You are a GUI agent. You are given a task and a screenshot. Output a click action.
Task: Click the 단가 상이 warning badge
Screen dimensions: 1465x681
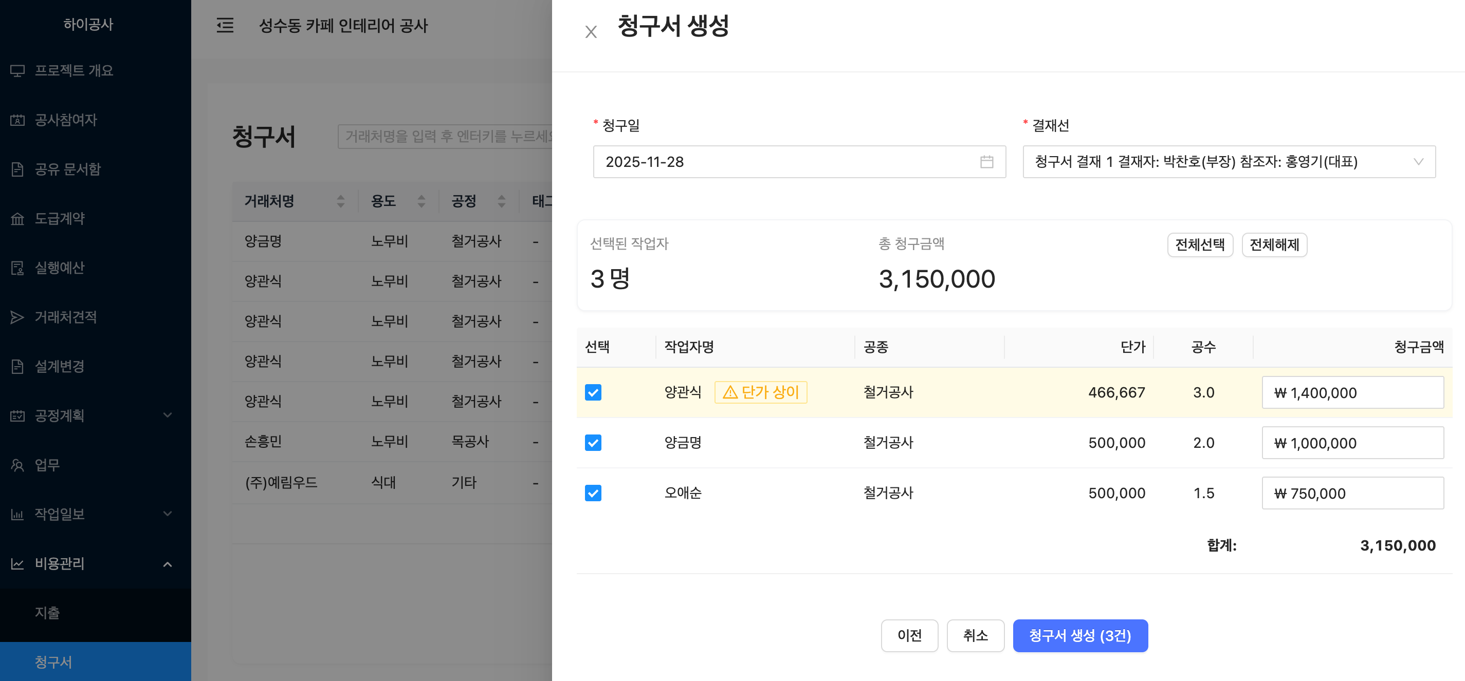(x=760, y=392)
